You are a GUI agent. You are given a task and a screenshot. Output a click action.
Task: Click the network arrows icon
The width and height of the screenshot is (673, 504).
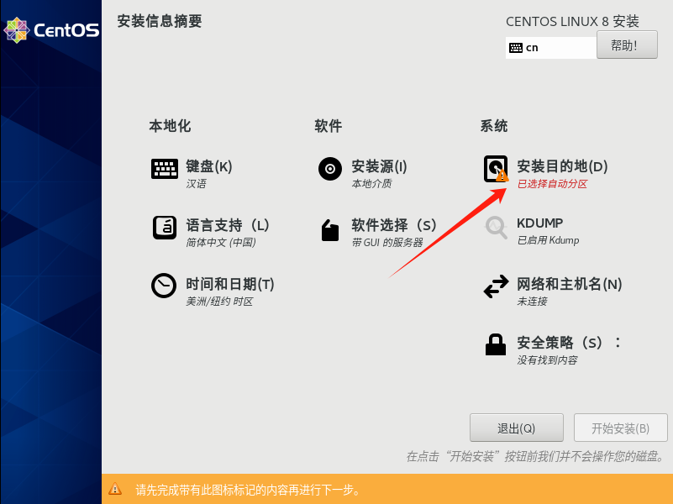point(497,286)
